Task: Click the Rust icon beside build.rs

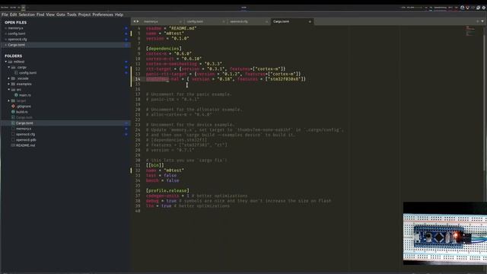Action: coord(13,112)
